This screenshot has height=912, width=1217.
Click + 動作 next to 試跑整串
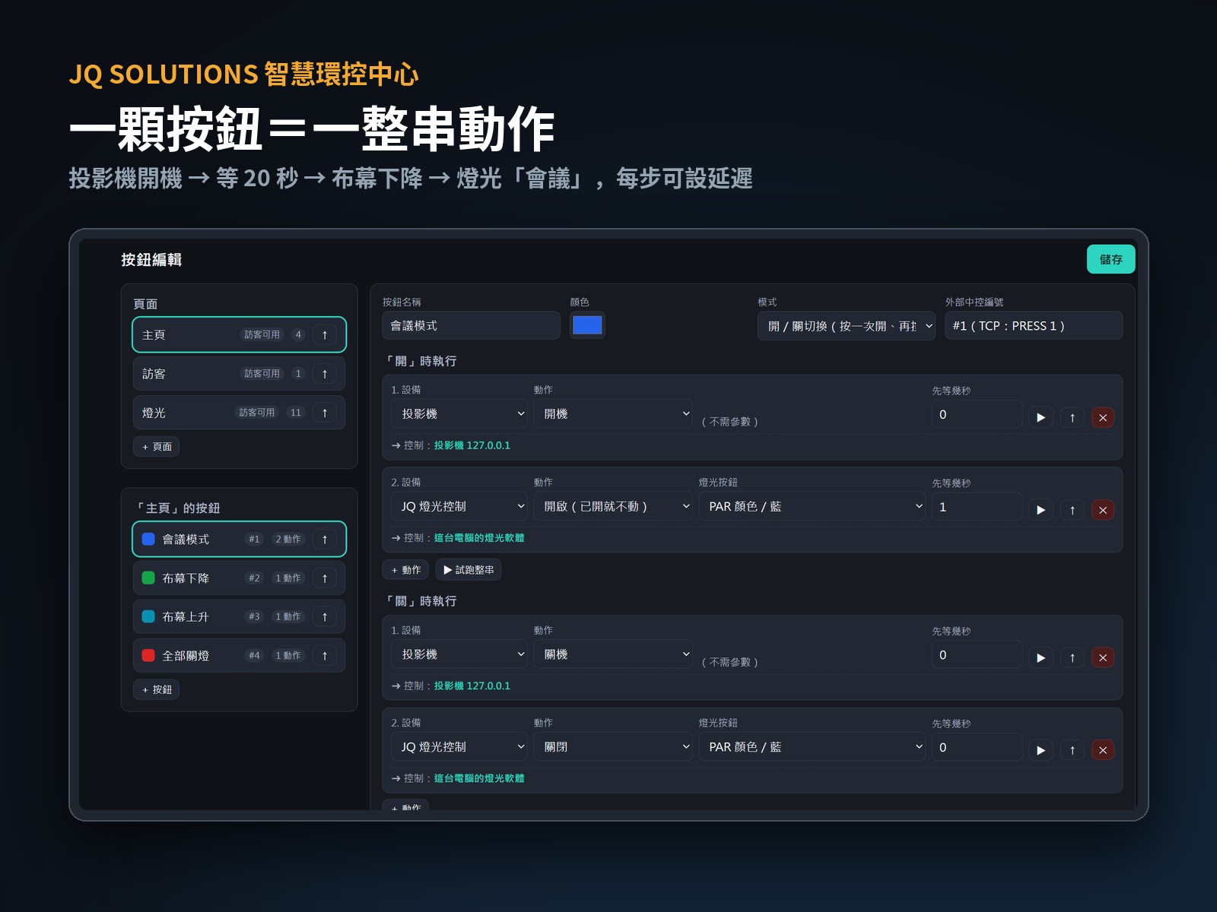(406, 570)
